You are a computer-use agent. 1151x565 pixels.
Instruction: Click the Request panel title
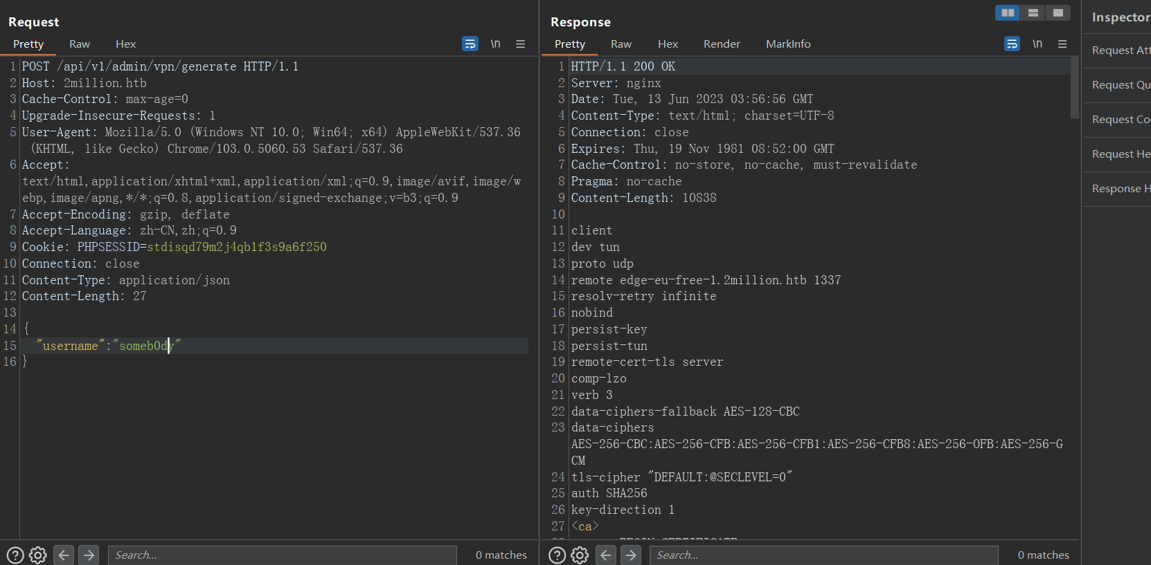[x=33, y=22]
